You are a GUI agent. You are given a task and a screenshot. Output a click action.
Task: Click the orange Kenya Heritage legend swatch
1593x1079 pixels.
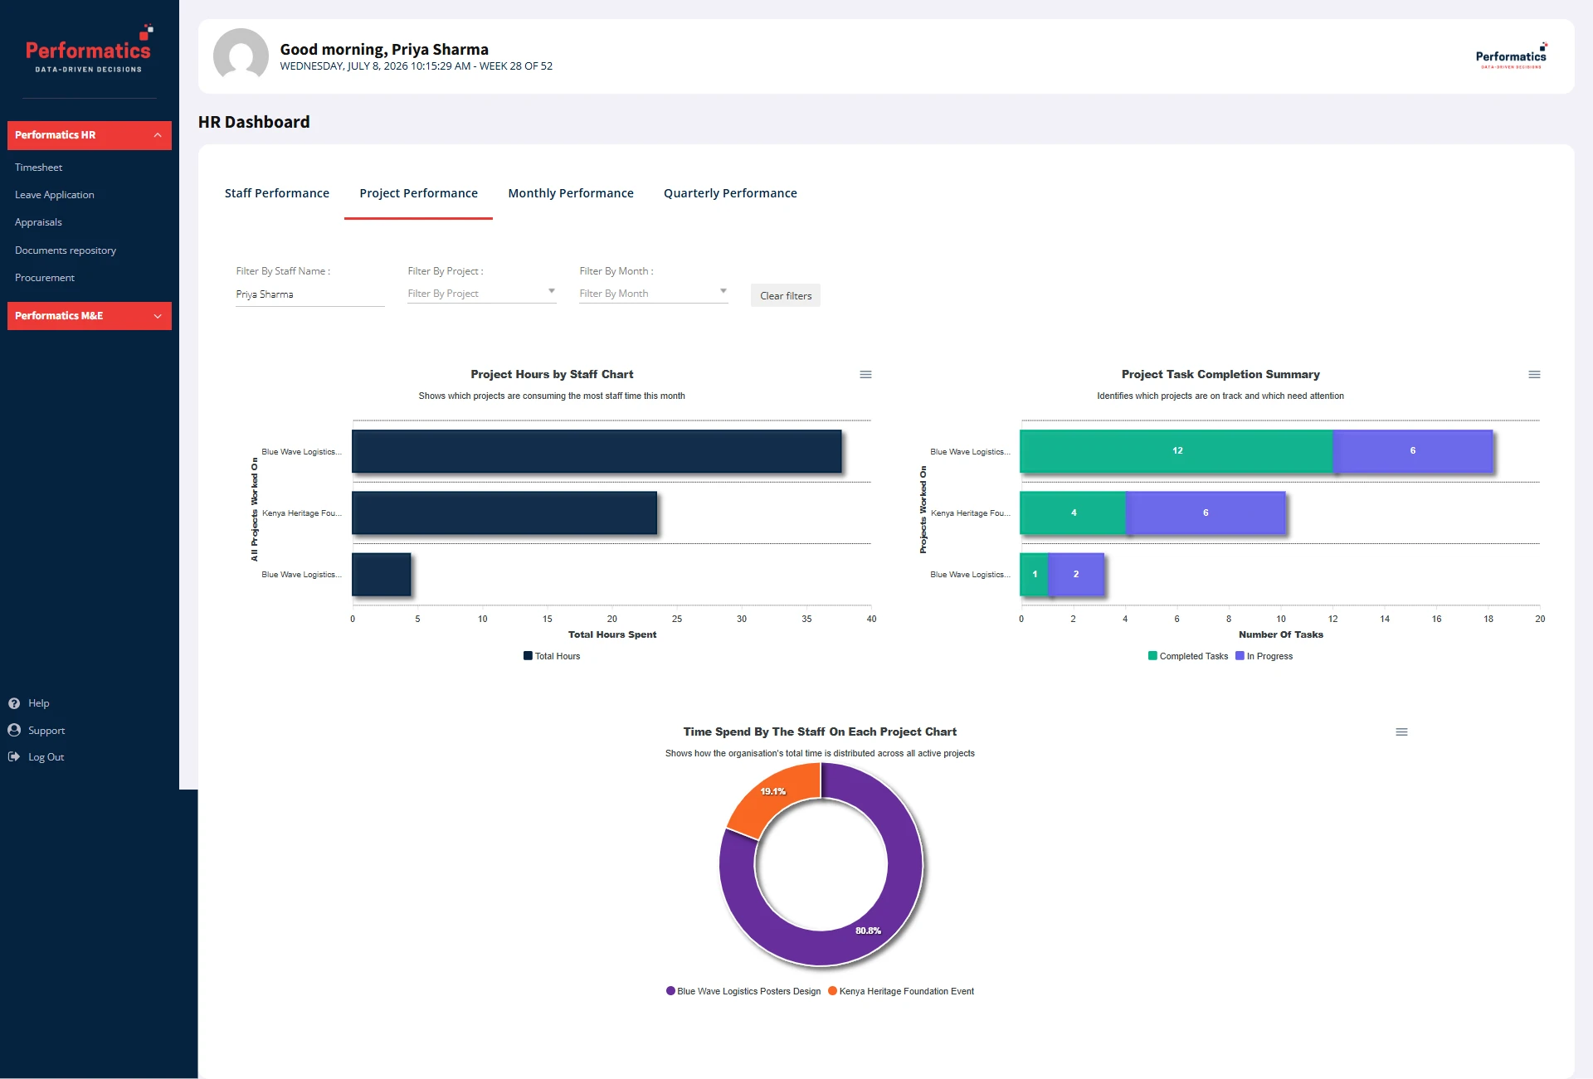(x=832, y=991)
